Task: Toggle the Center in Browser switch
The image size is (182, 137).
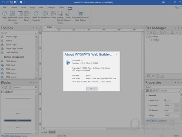Action: click(x=167, y=100)
